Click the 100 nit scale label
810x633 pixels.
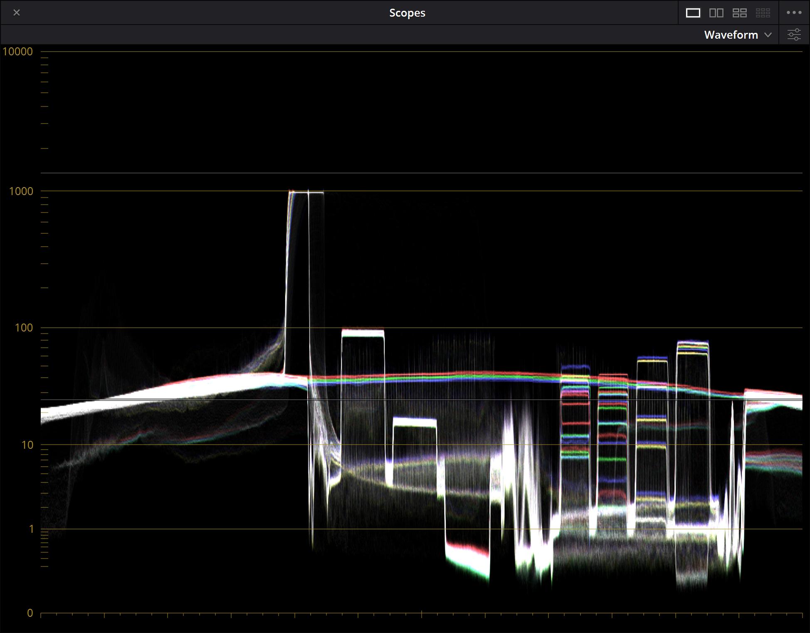(24, 328)
